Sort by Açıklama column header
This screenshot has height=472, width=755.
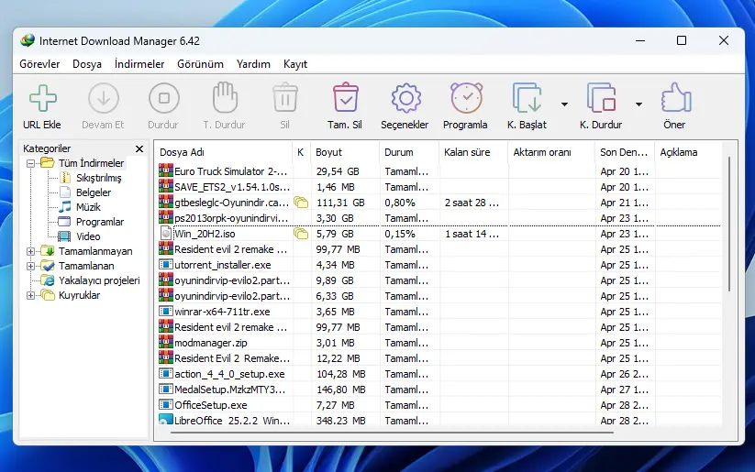[x=689, y=152]
